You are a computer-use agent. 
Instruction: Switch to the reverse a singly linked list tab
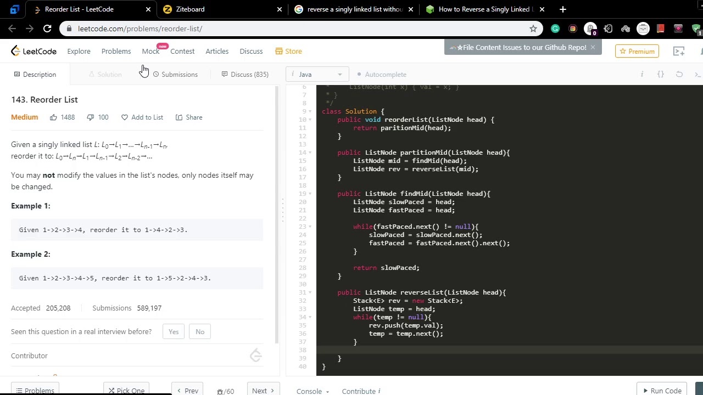point(354,9)
